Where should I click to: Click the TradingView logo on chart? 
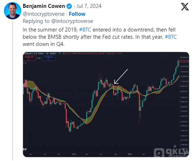[25, 149]
